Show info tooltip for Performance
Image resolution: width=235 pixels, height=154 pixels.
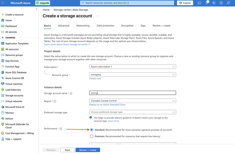point(61,129)
